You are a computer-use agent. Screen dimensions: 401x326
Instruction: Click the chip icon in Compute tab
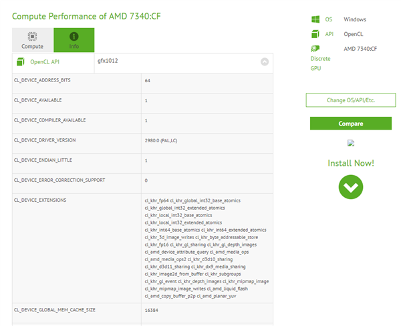(32, 36)
